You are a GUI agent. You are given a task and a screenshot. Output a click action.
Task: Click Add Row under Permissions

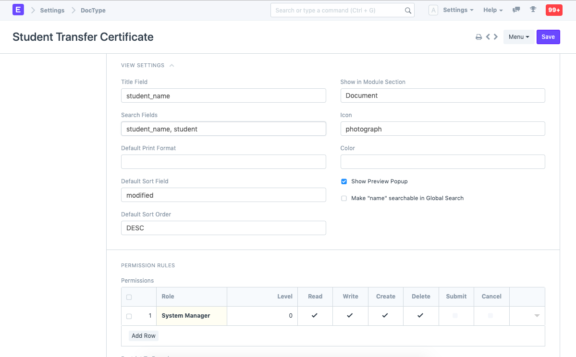(144, 336)
